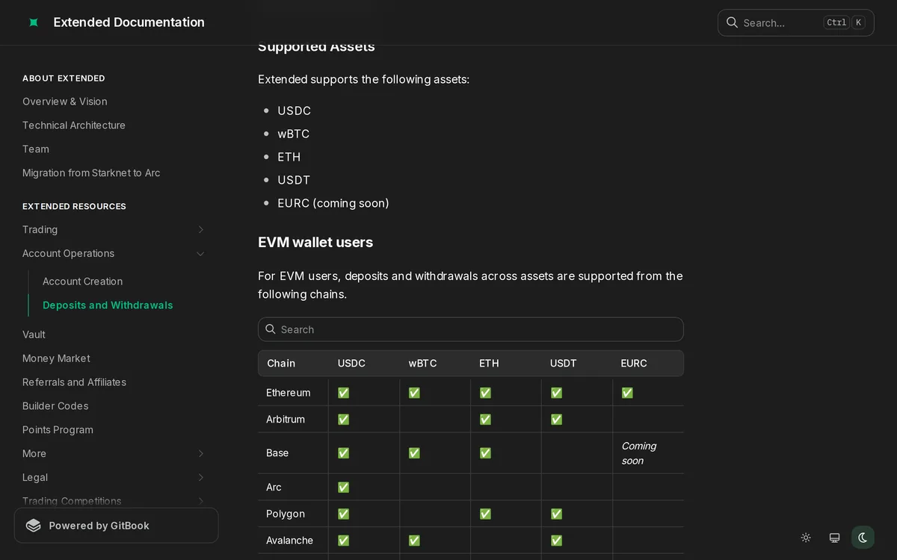Open Technical Architecture page
The image size is (897, 560).
point(74,125)
